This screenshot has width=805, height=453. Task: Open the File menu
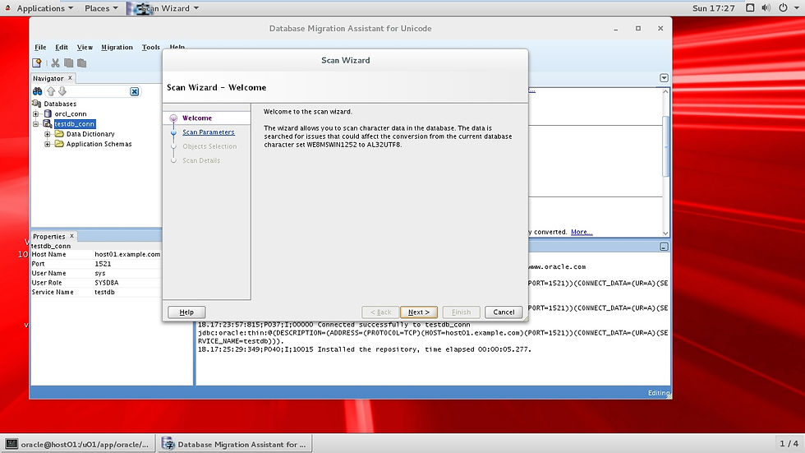coord(40,47)
